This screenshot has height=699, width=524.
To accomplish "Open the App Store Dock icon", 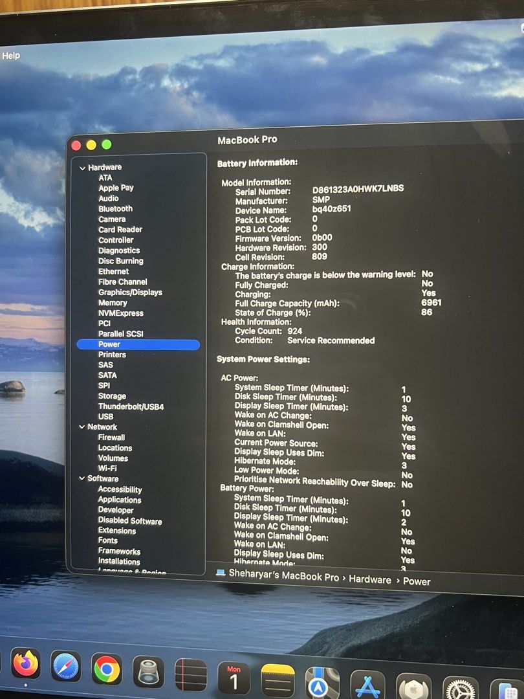I will point(367,685).
